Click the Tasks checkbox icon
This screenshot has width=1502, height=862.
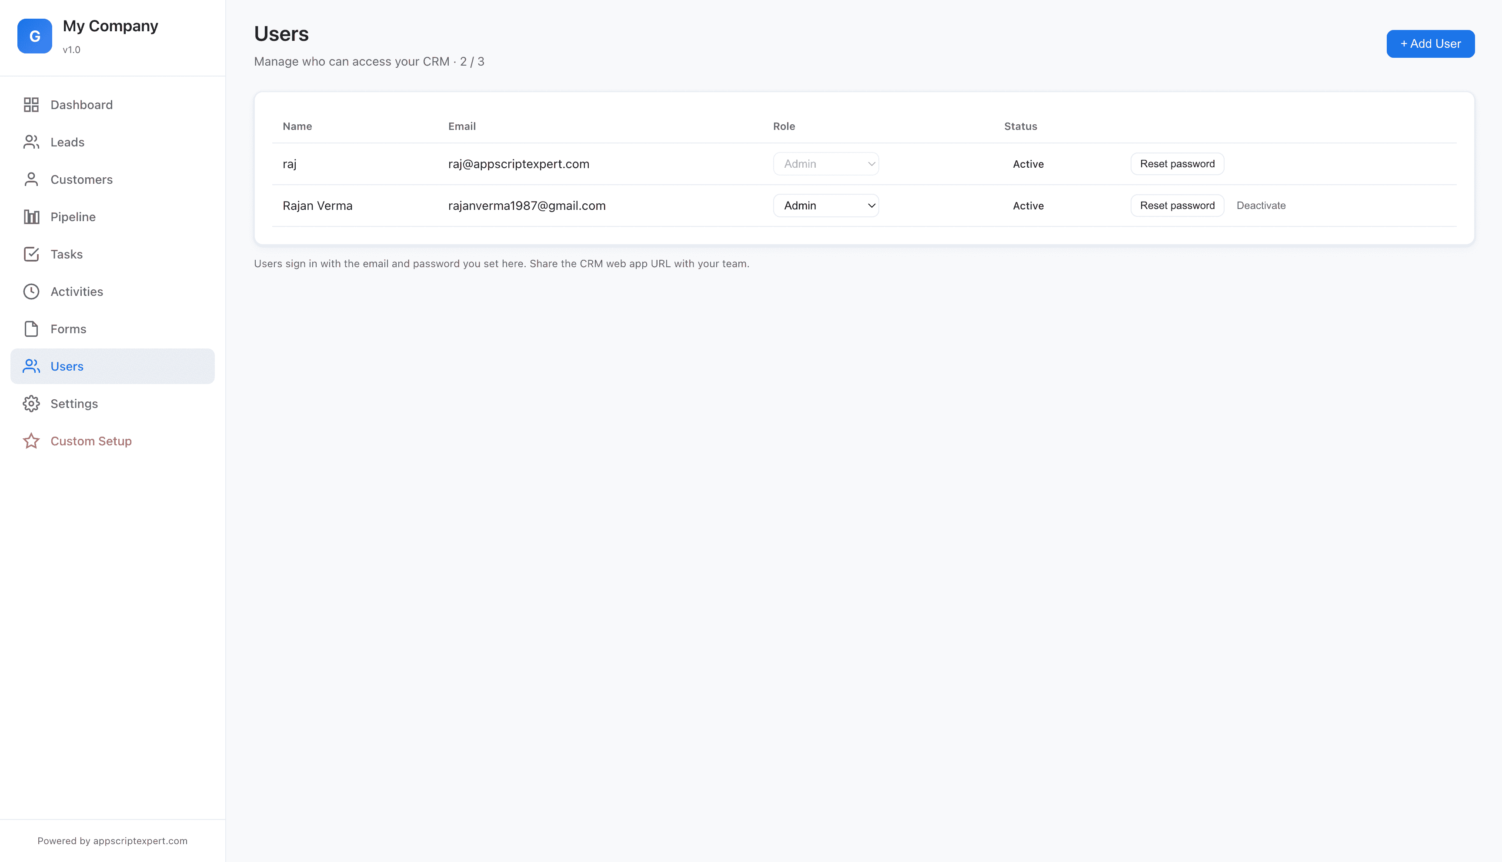tap(31, 254)
